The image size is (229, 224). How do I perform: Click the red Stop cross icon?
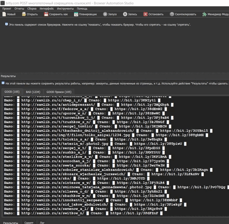(x=146, y=14)
